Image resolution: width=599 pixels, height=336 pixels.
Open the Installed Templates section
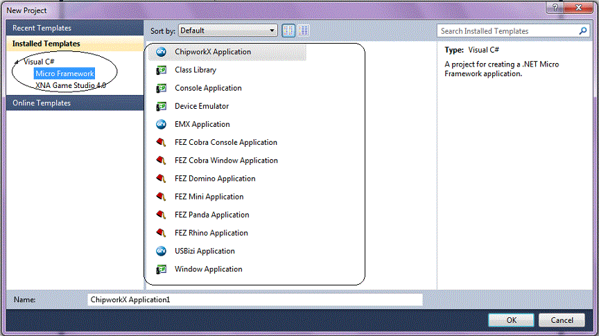tap(75, 44)
